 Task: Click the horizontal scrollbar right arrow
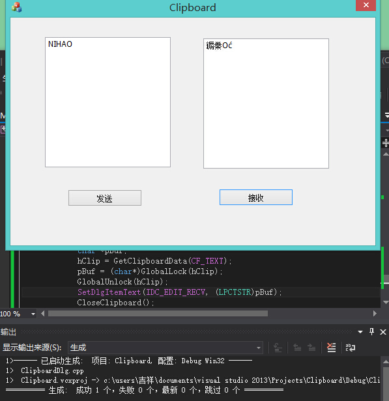(x=375, y=314)
